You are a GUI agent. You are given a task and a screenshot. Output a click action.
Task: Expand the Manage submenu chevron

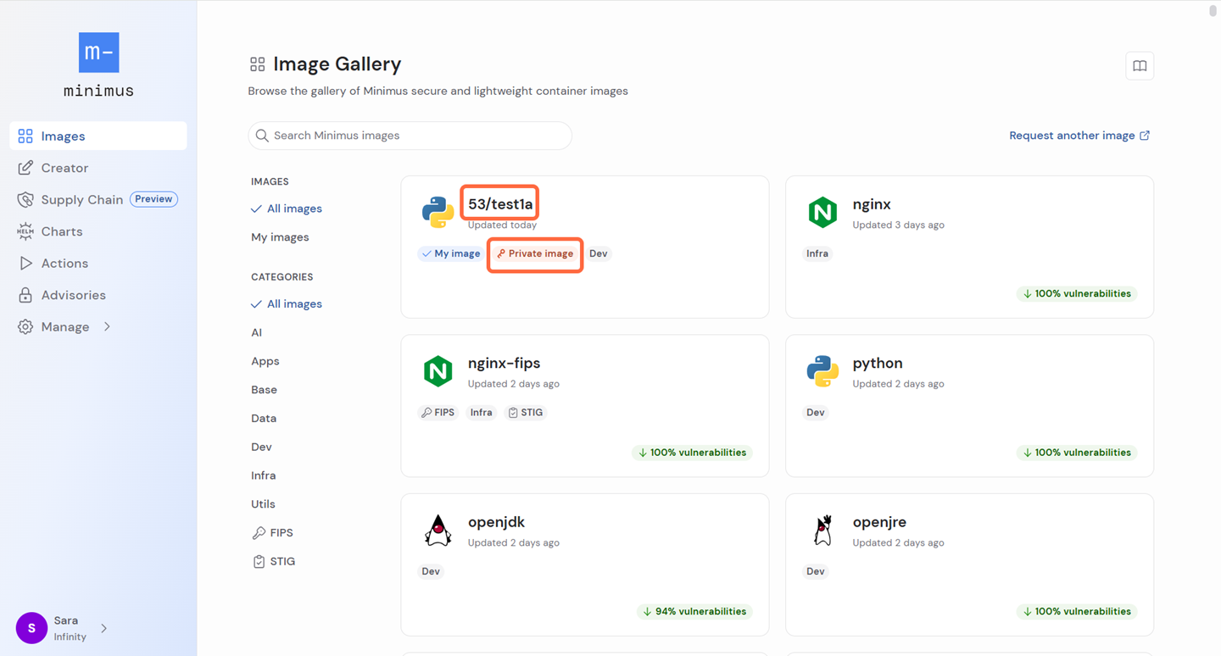[x=107, y=327]
